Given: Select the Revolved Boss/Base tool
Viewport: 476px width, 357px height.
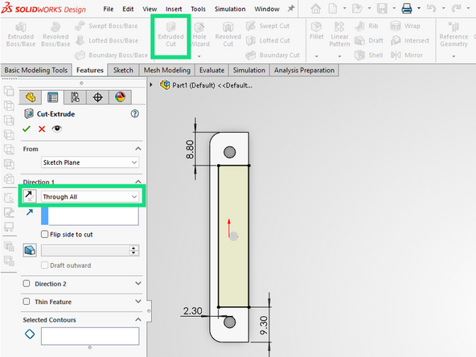Looking at the screenshot, I should point(55,35).
